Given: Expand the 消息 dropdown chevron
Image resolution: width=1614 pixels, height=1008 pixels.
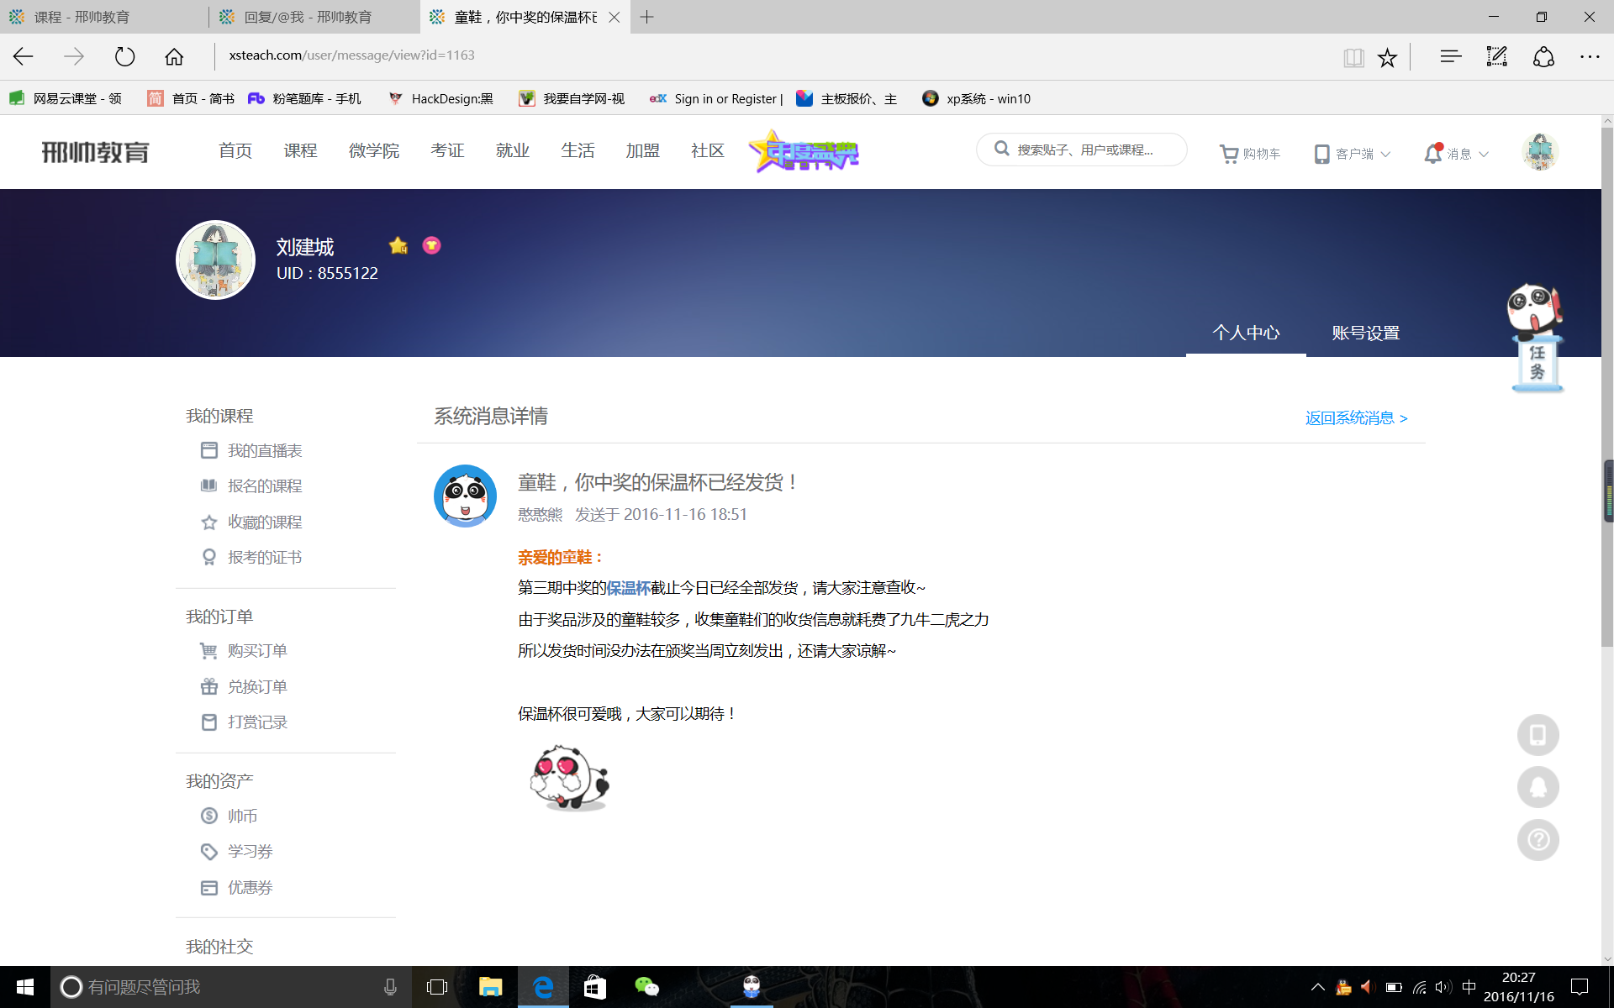Looking at the screenshot, I should tap(1483, 154).
